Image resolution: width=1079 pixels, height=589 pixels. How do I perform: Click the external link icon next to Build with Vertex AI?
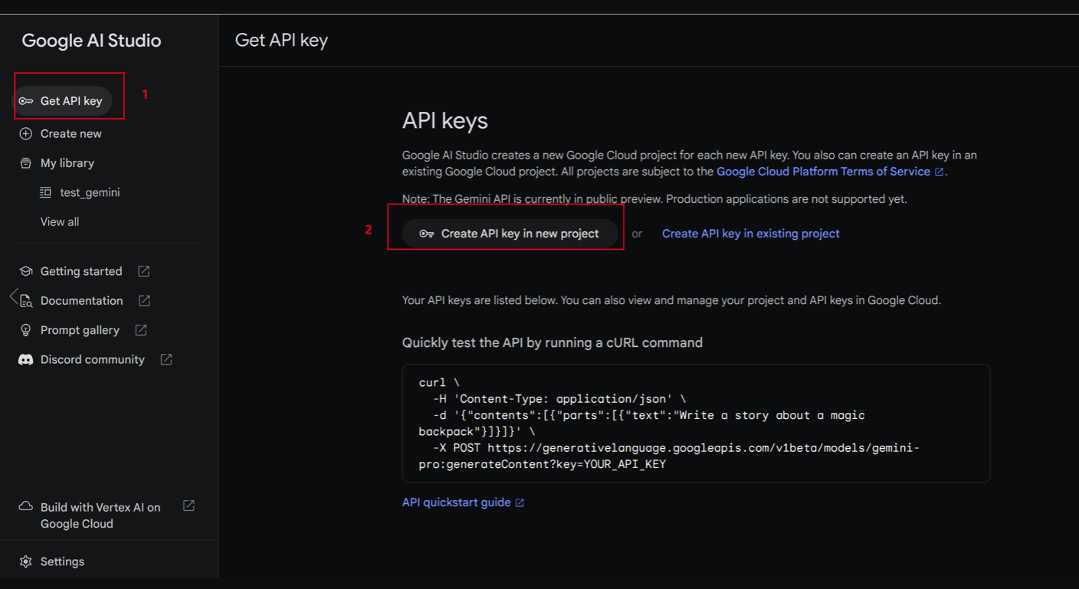[189, 506]
